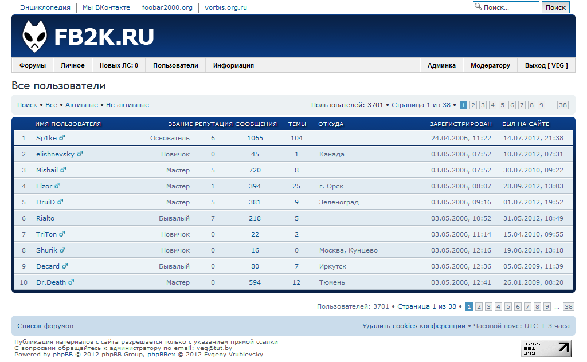Click the visitor counter badge in footer

[546, 348]
